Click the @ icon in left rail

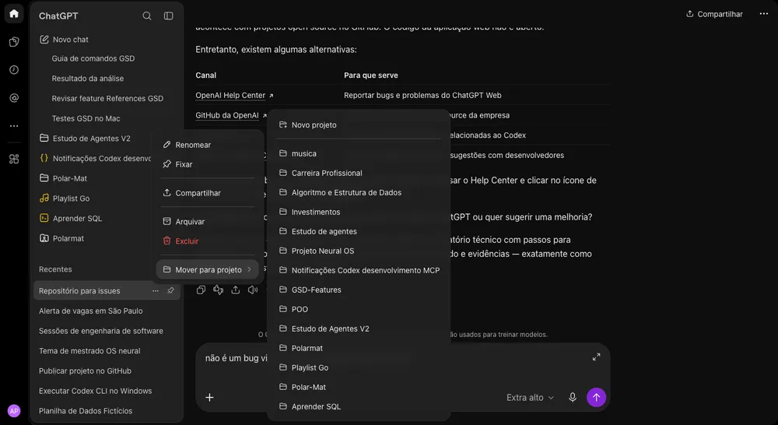coord(14,98)
